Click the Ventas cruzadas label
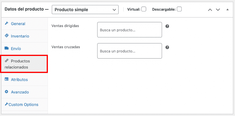The height and width of the screenshot is (116, 235). (x=66, y=47)
